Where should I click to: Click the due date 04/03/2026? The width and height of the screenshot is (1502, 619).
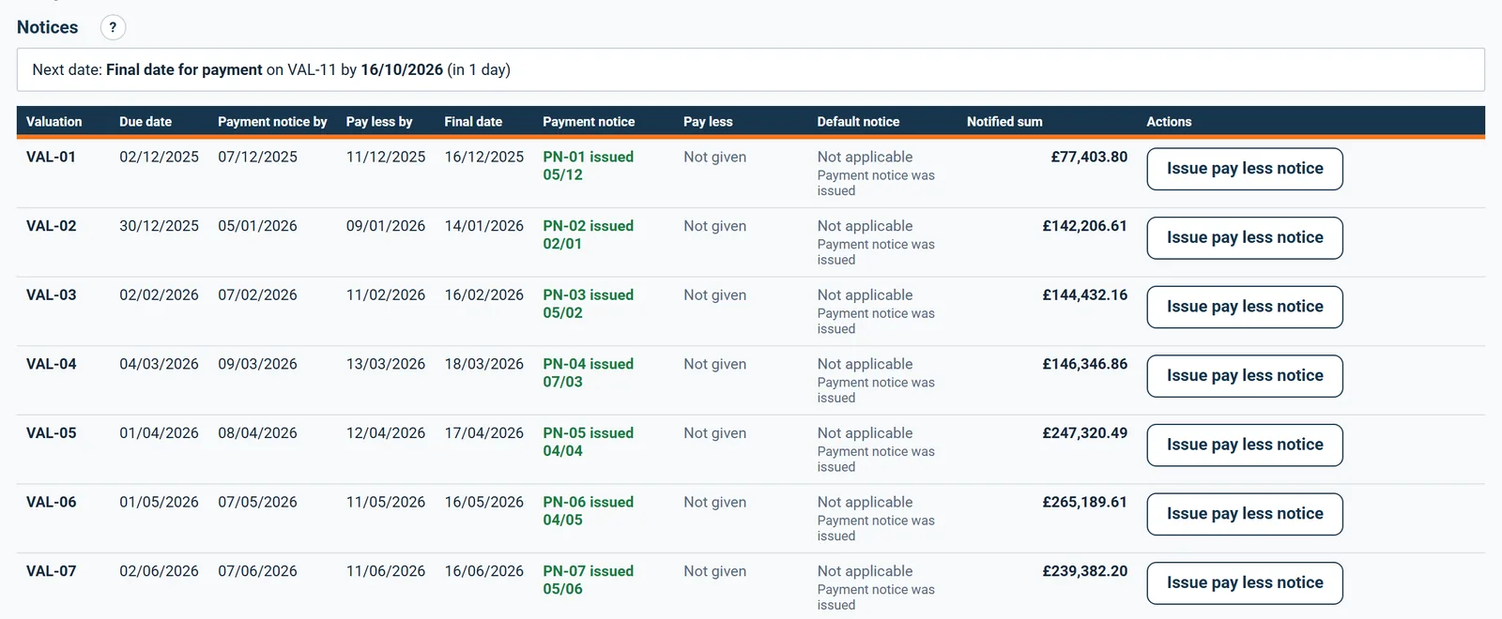pos(159,364)
